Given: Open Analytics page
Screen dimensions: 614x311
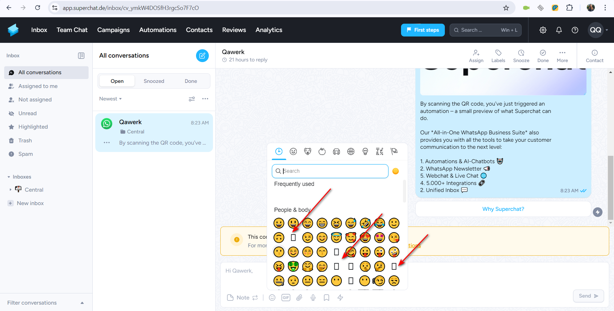Looking at the screenshot, I should pos(269,30).
